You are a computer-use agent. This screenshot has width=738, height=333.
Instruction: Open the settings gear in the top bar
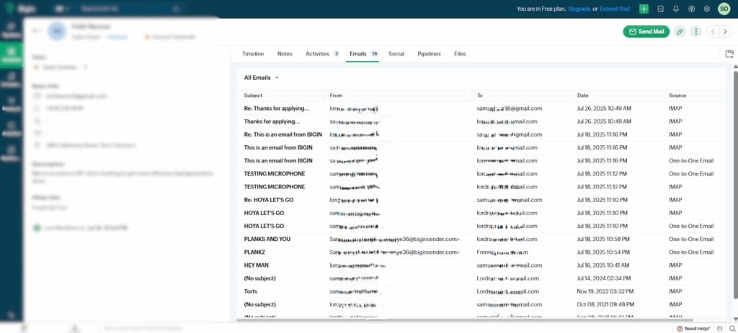(706, 9)
